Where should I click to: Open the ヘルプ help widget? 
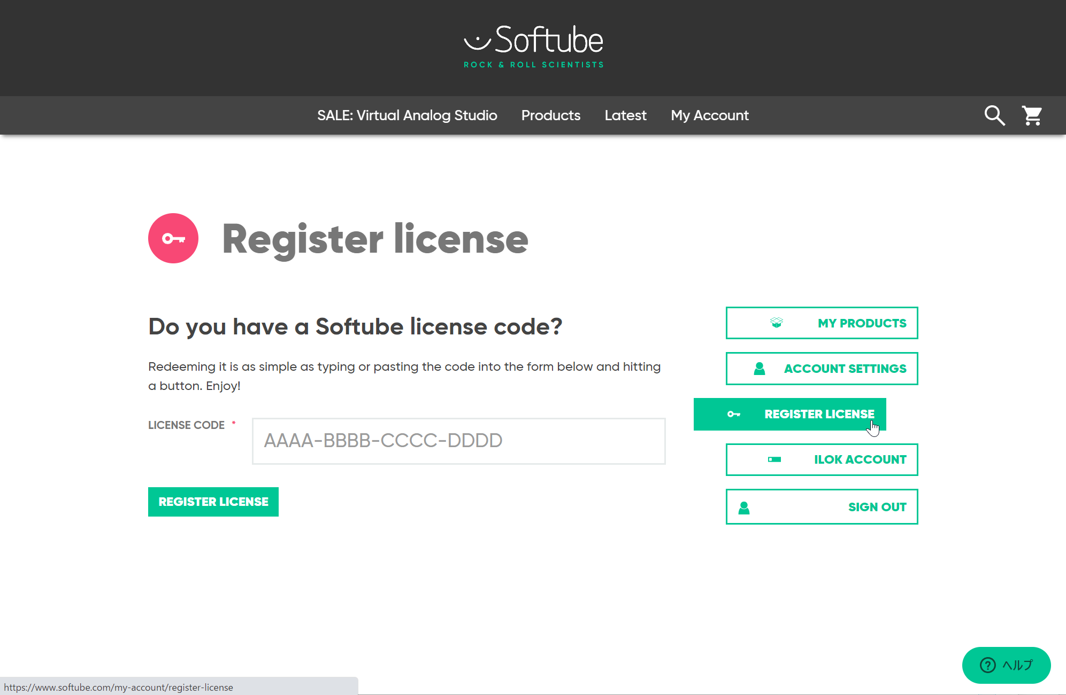[x=1006, y=665]
